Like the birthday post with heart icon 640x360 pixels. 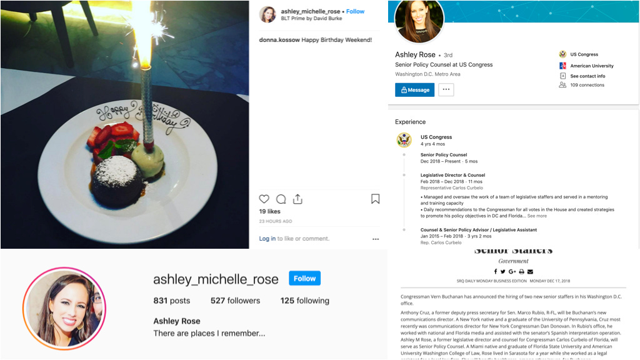coord(264,199)
